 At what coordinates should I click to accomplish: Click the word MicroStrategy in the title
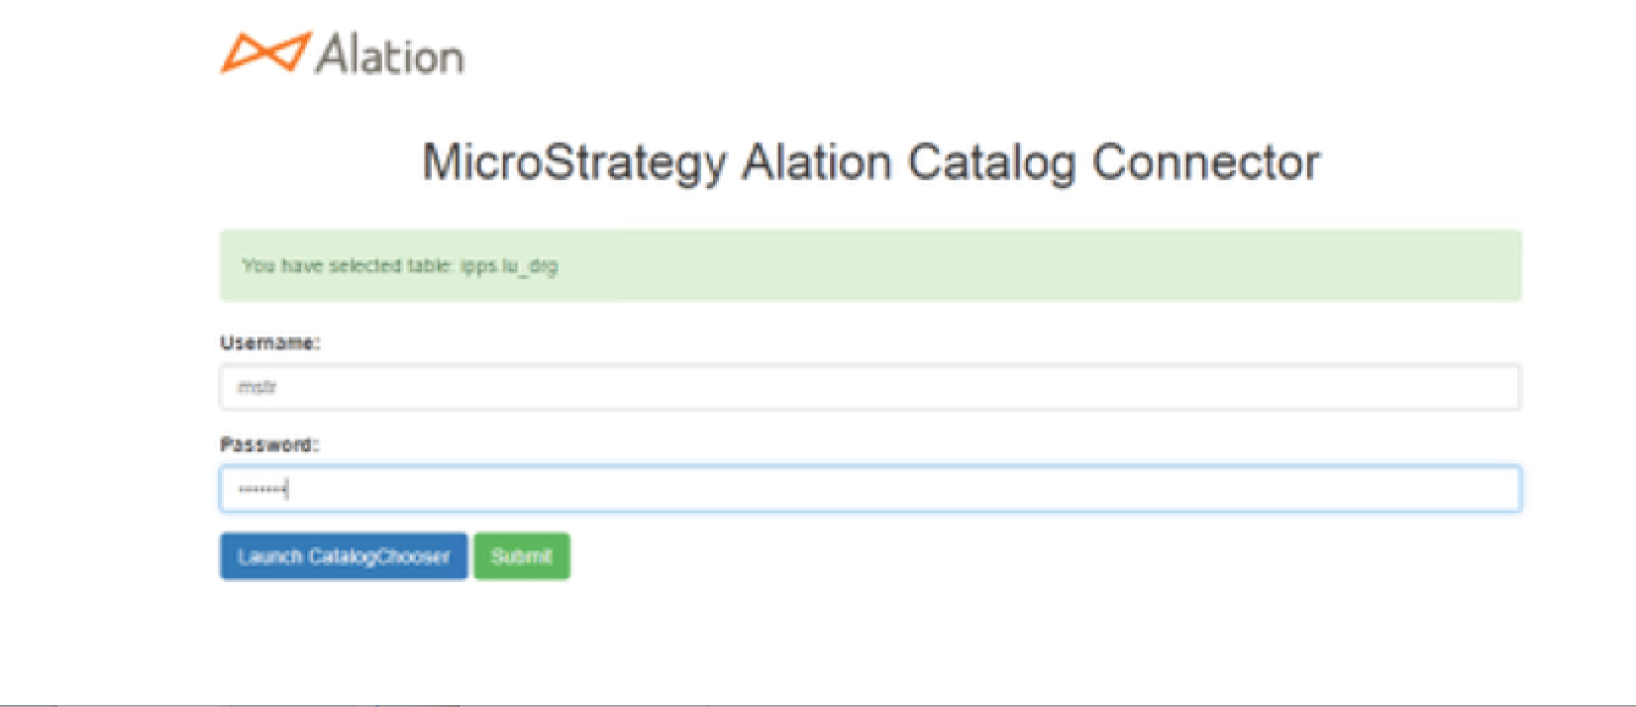(x=573, y=162)
